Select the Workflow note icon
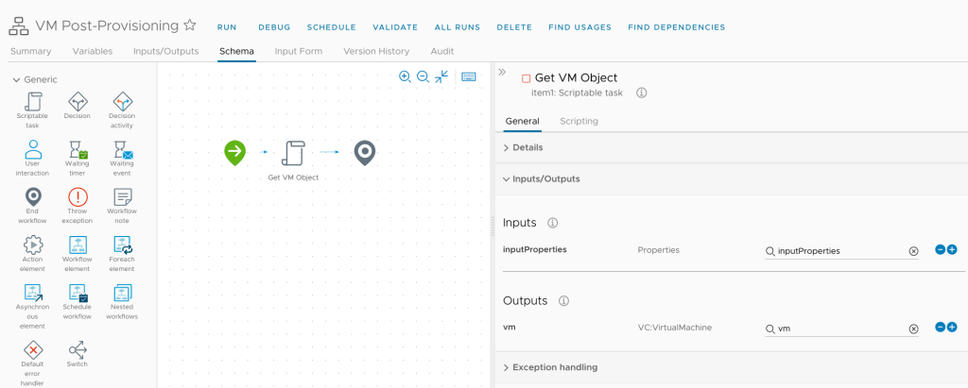This screenshot has width=968, height=388. (122, 196)
